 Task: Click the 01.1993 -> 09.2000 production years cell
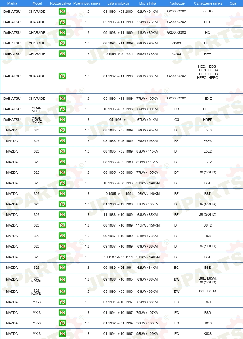pyautogui.click(x=118, y=12)
